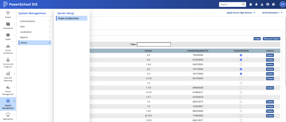The height and width of the screenshot is (122, 286).
Task: Enable the version 1.0.1 plugin checkbox
Action: 241,97
